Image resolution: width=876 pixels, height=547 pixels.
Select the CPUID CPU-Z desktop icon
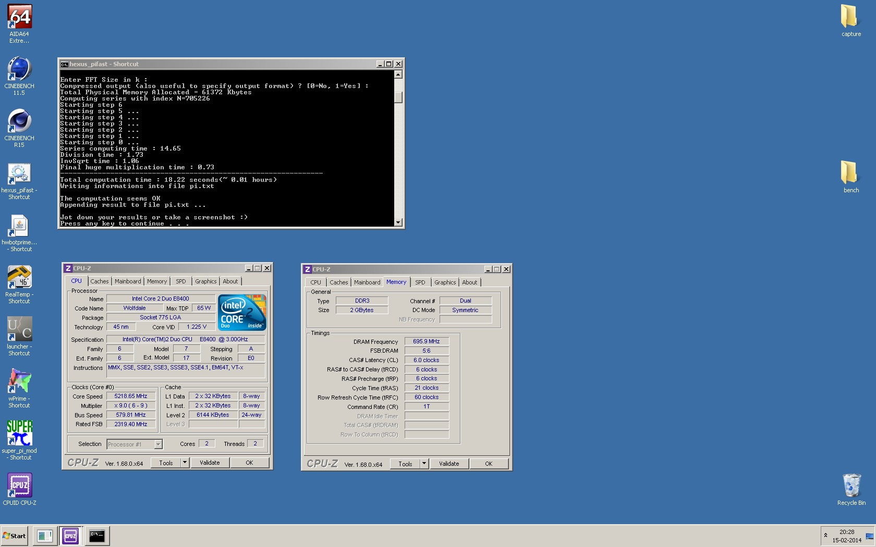coord(19,489)
